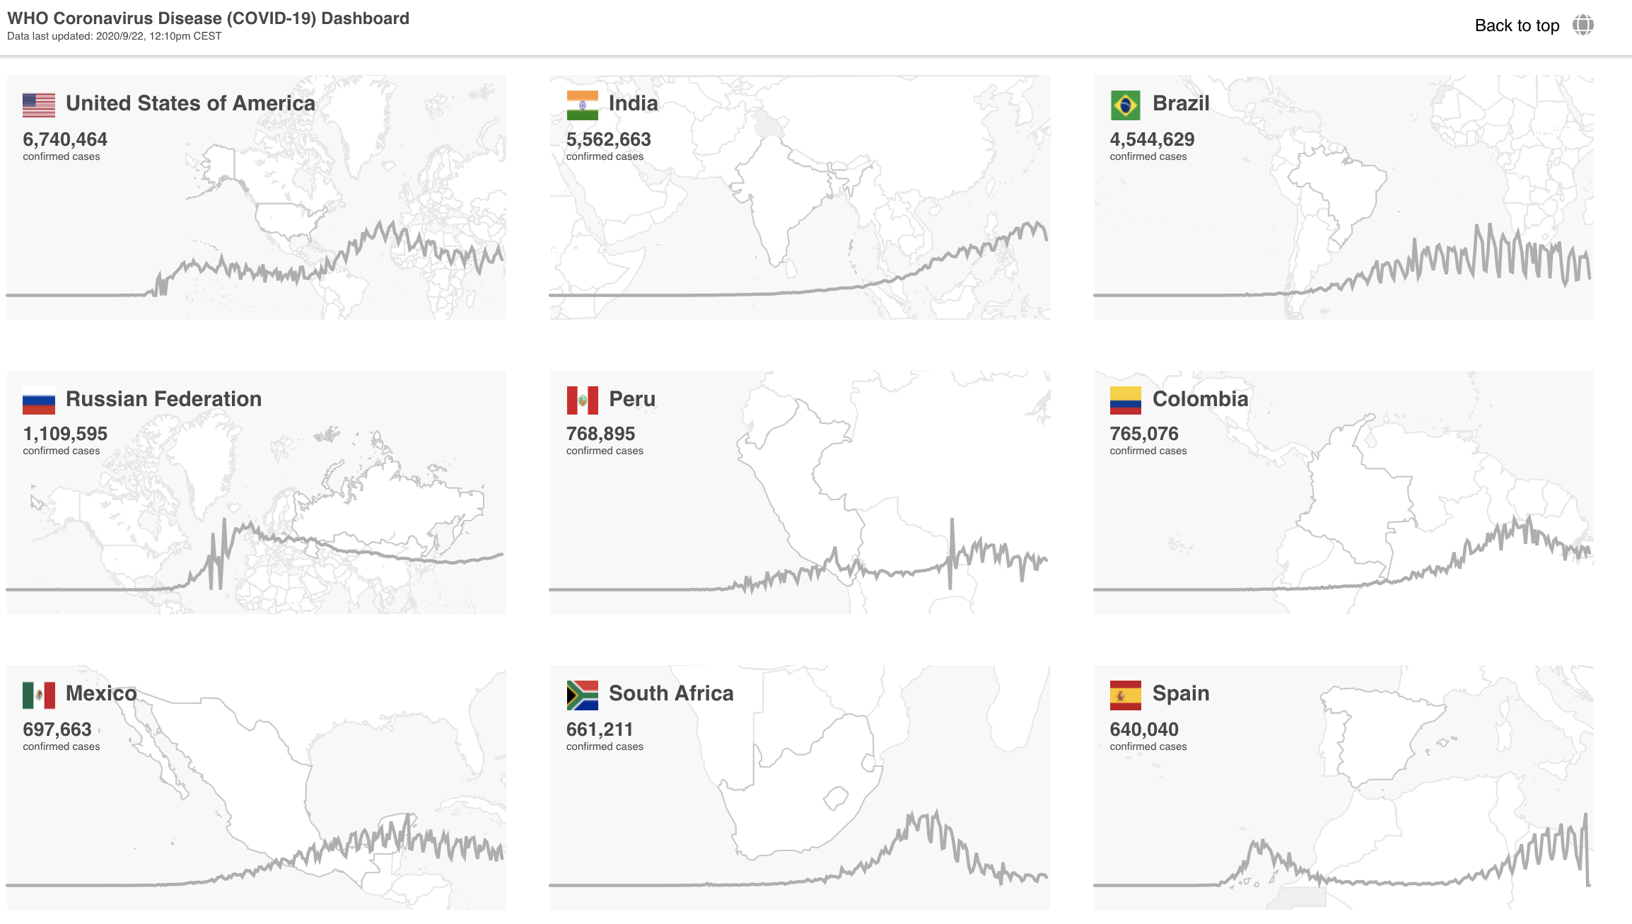The image size is (1632, 924).
Task: Click the globe icon beside Back to top
Action: point(1583,25)
